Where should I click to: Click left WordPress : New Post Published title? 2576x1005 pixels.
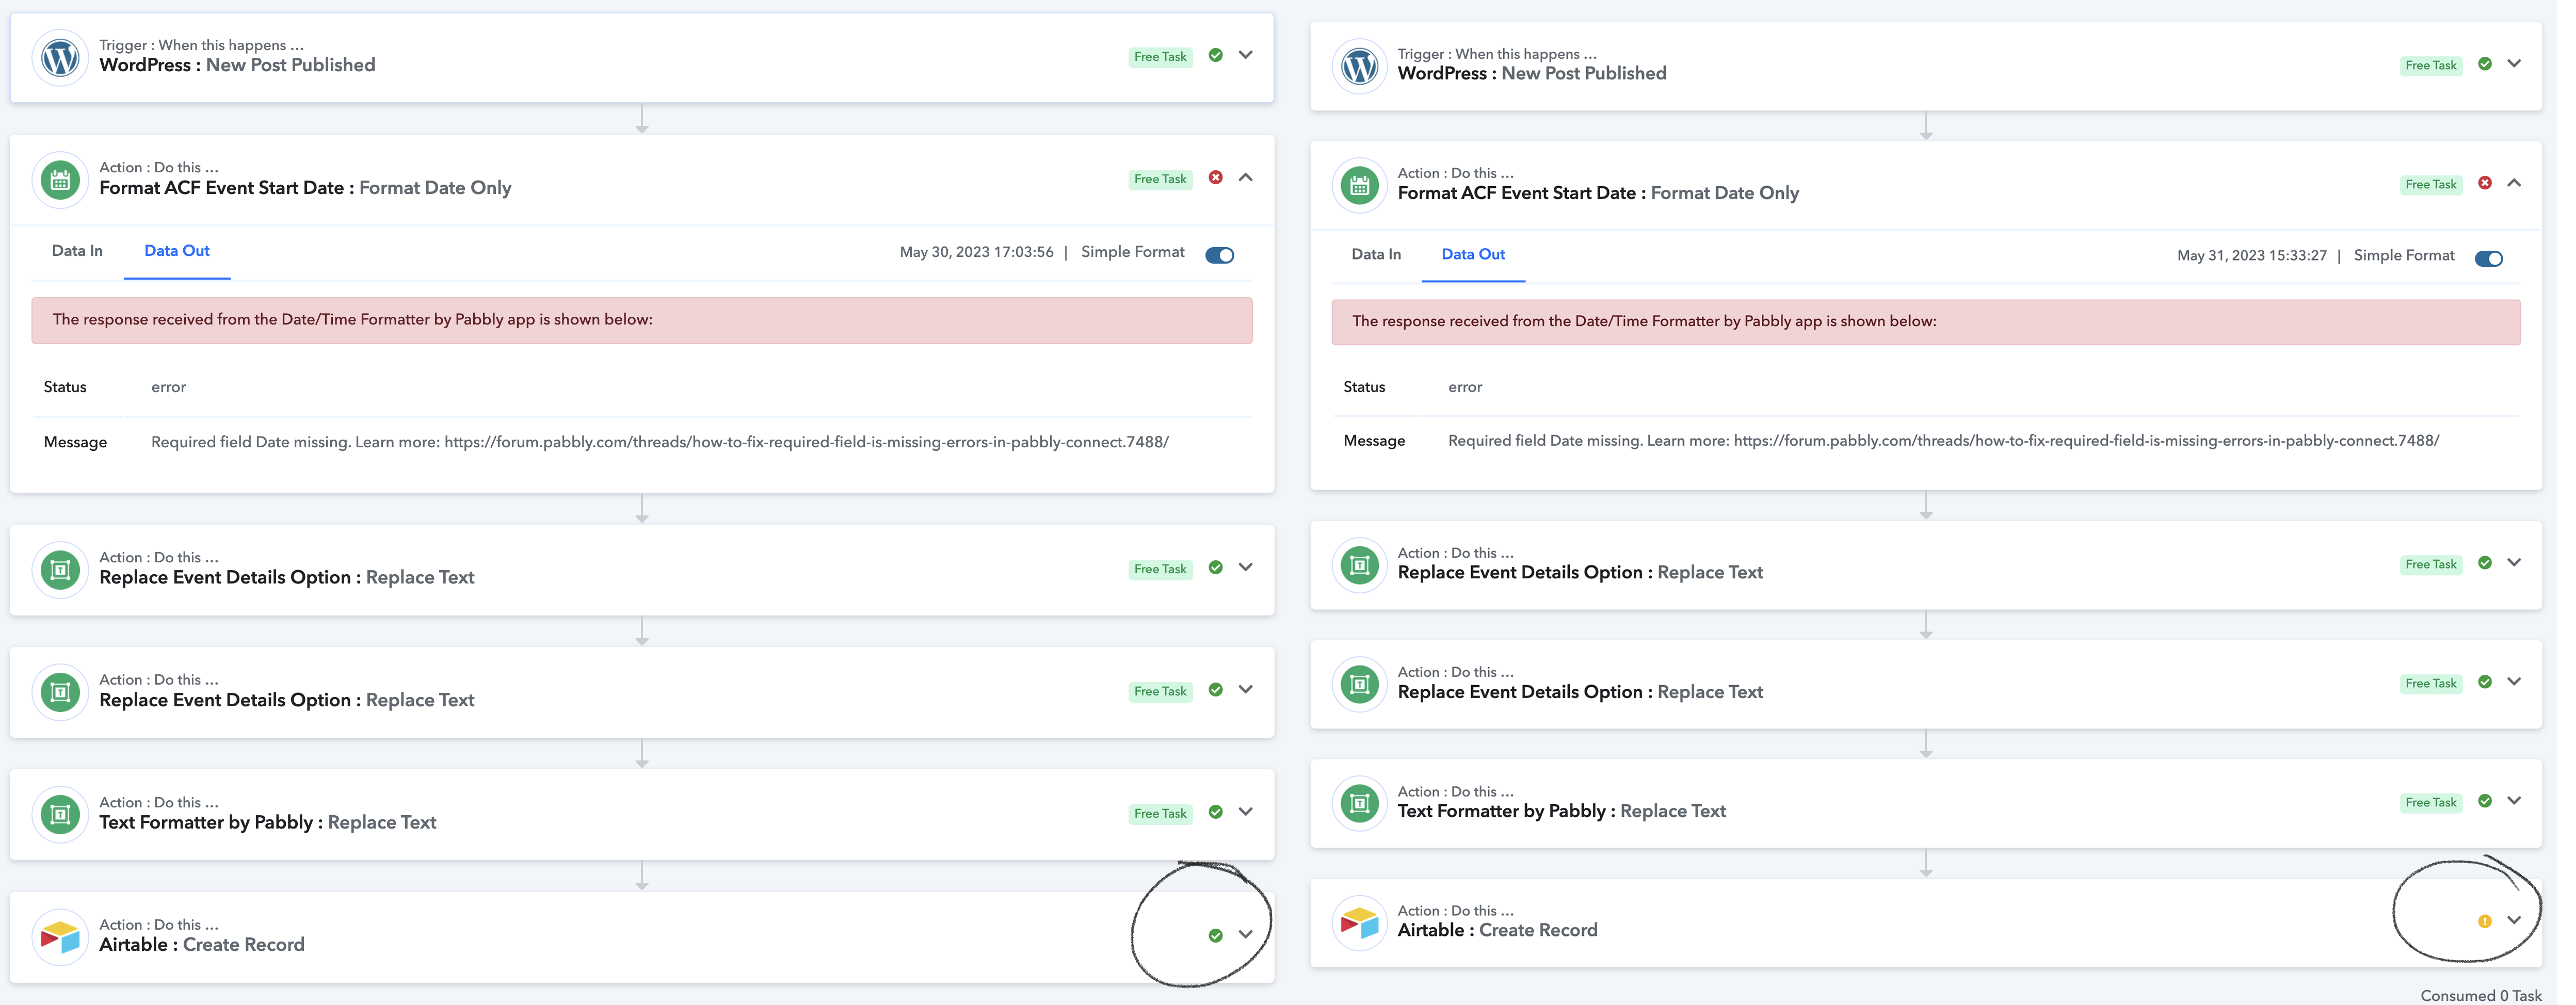[x=237, y=65]
